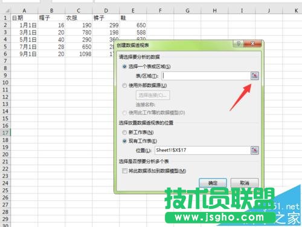Select row 1 header

5,18
